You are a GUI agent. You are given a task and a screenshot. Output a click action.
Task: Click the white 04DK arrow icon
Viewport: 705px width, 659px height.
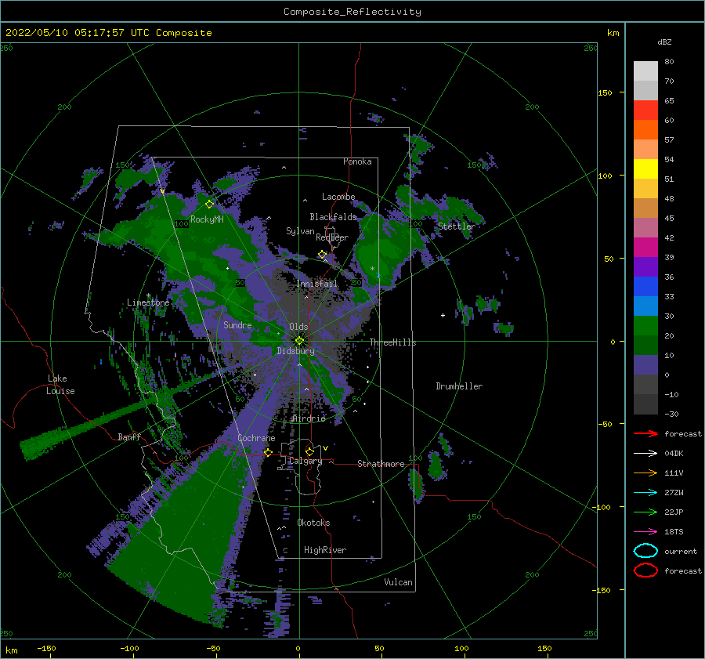(x=645, y=453)
